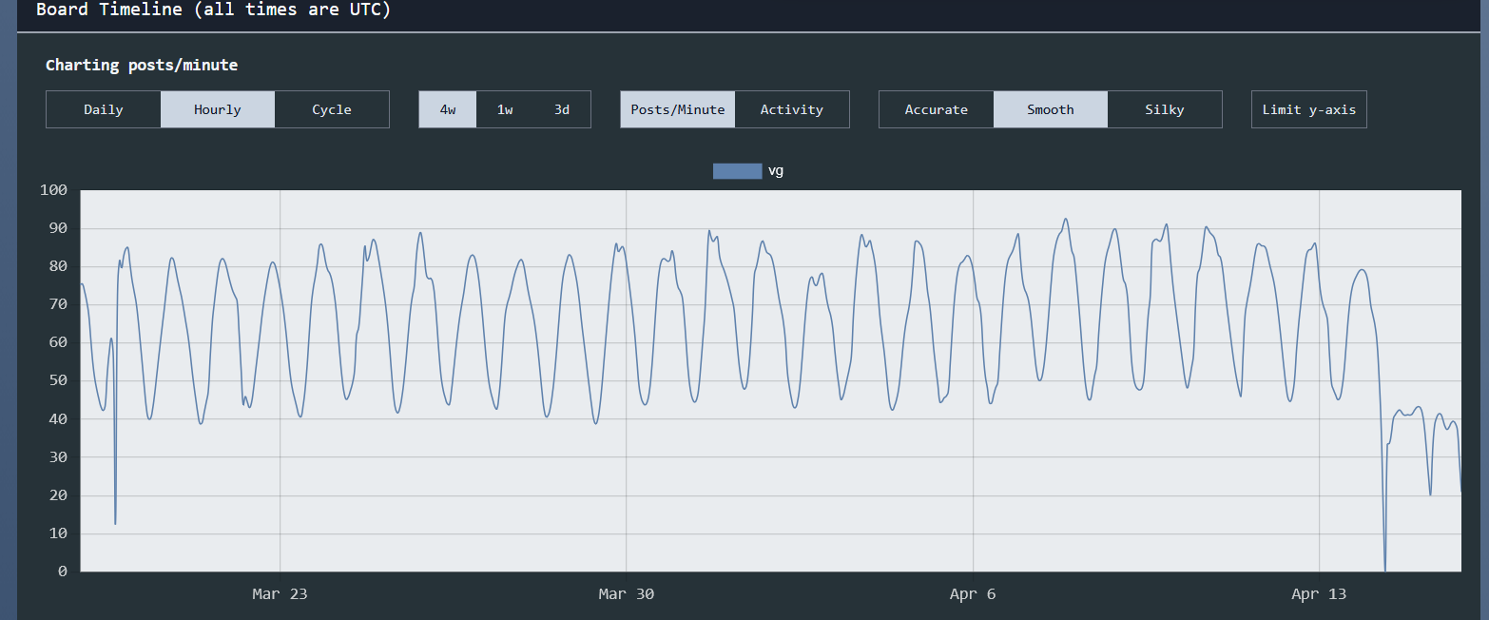Select Accurate smoothing mode
1489x620 pixels.
[x=937, y=109]
